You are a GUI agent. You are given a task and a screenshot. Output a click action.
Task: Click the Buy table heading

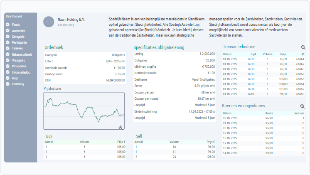tap(49, 136)
